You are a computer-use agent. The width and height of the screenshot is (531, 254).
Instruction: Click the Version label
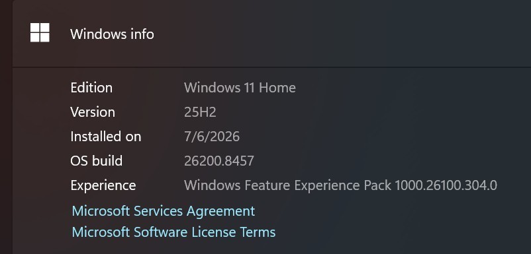[93, 112]
